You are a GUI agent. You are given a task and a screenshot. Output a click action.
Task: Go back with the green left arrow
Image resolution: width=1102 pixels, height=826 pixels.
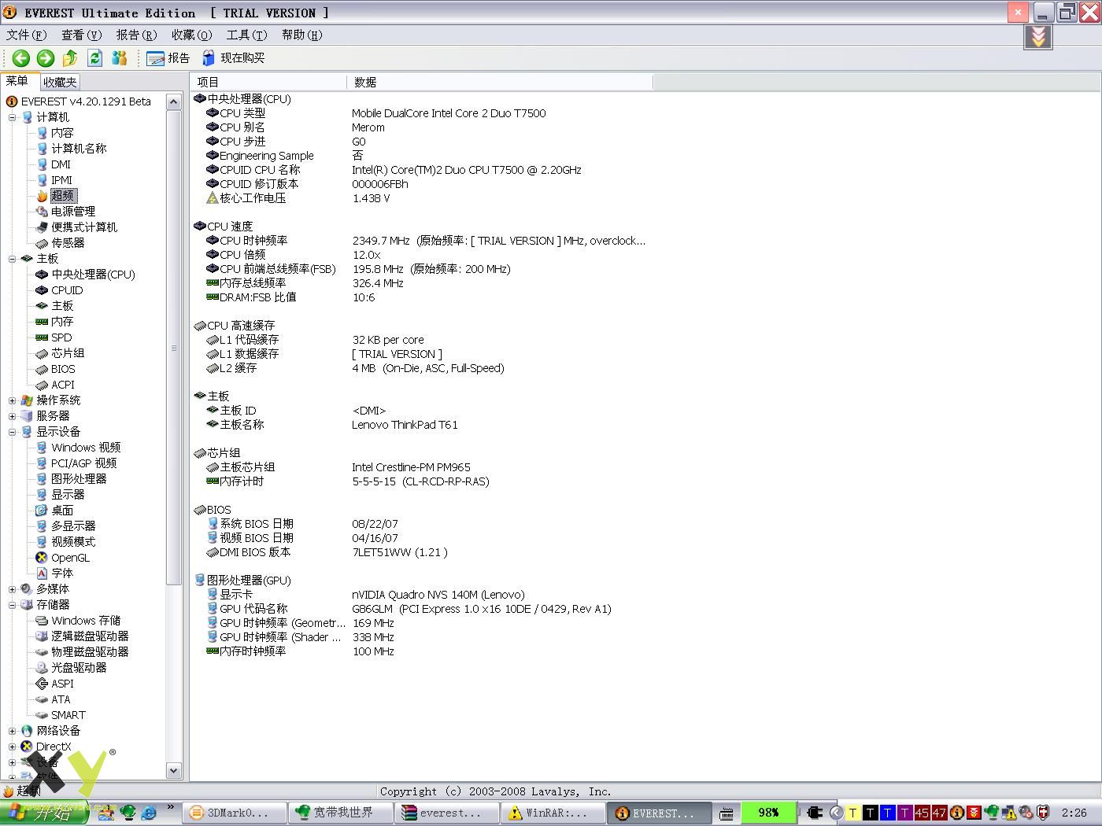[x=21, y=58]
